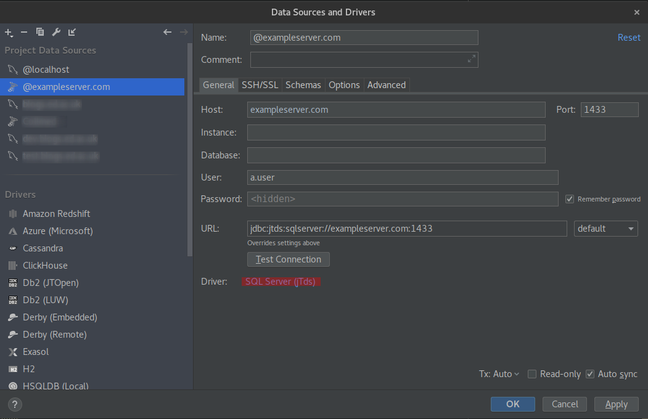Select the @localhost data source
Viewport: 648px width, 419px height.
click(x=92, y=70)
